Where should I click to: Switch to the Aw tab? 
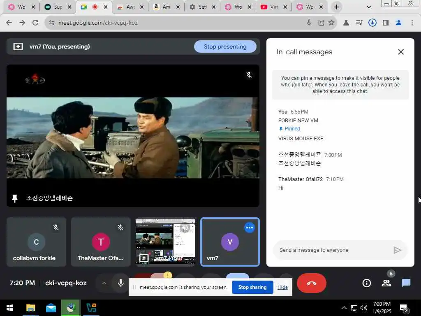127,7
